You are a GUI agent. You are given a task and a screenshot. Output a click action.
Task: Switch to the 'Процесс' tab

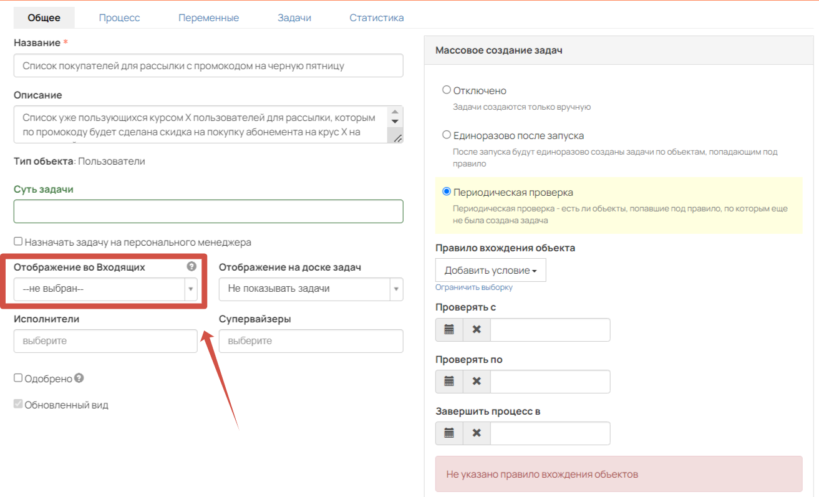[x=119, y=17]
